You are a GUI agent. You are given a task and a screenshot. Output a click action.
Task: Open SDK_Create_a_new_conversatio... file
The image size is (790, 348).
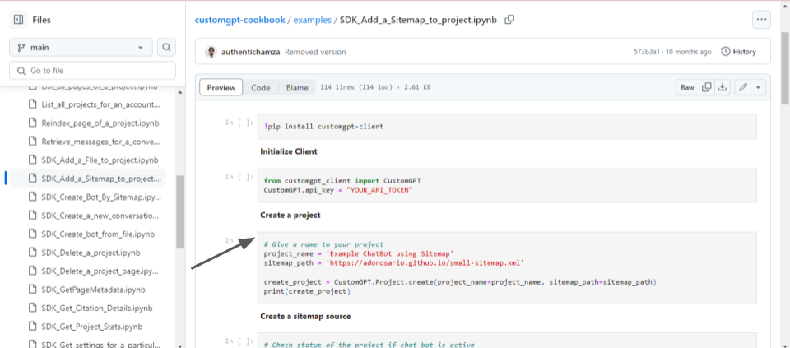point(100,216)
